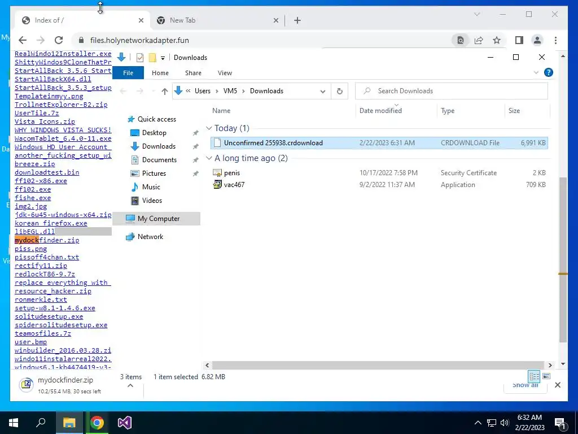Close the 'New Tab' tab

coord(275,20)
